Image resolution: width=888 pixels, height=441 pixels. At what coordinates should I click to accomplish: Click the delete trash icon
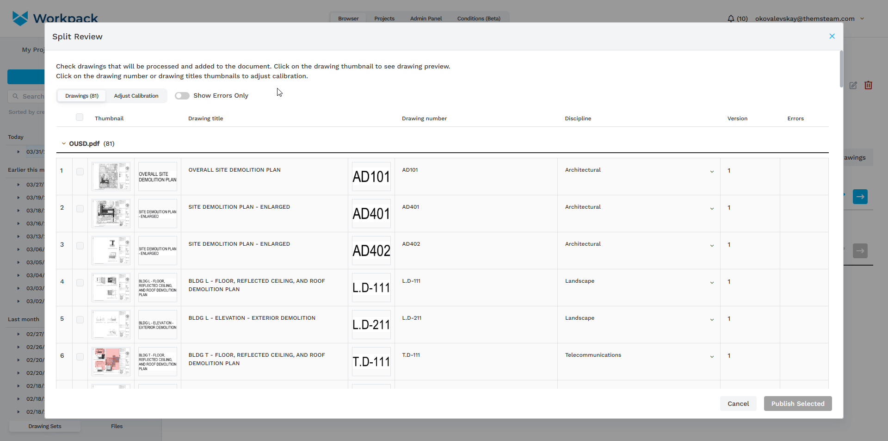pos(868,85)
